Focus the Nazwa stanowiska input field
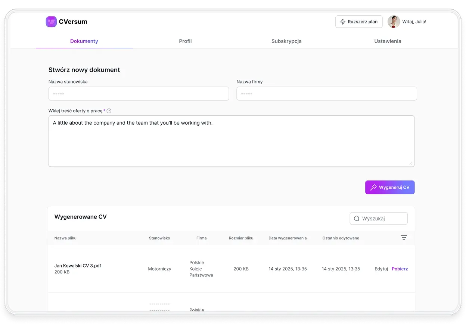 (139, 94)
